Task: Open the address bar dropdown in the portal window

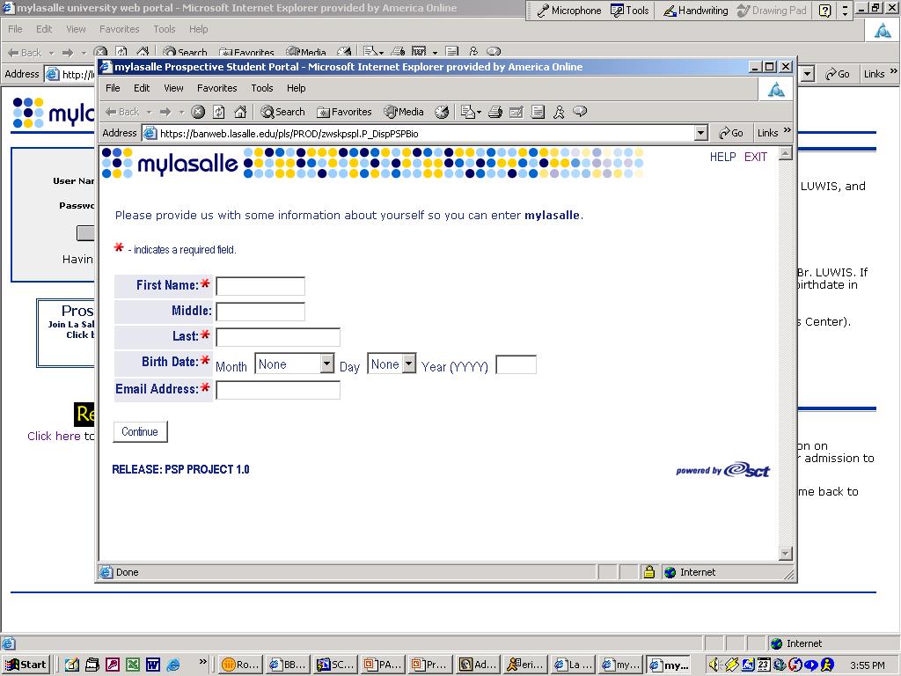Action: (x=700, y=134)
